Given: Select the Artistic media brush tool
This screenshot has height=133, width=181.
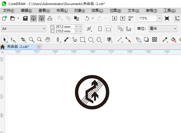Looking at the screenshot, I should [66, 39].
